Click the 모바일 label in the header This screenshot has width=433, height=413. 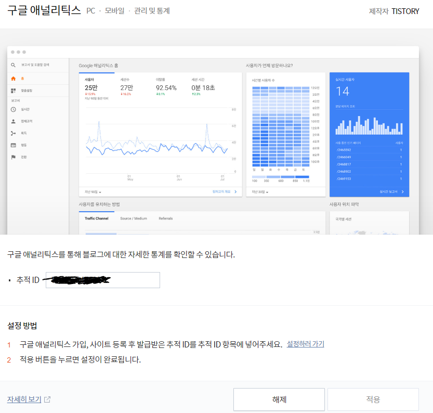point(114,11)
